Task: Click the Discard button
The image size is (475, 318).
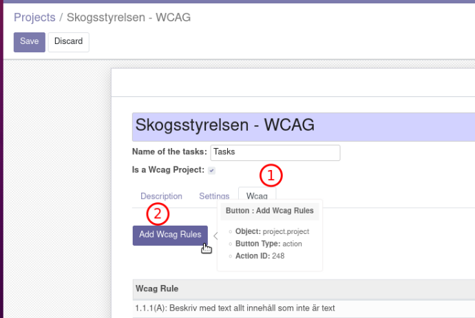Action: coord(68,42)
